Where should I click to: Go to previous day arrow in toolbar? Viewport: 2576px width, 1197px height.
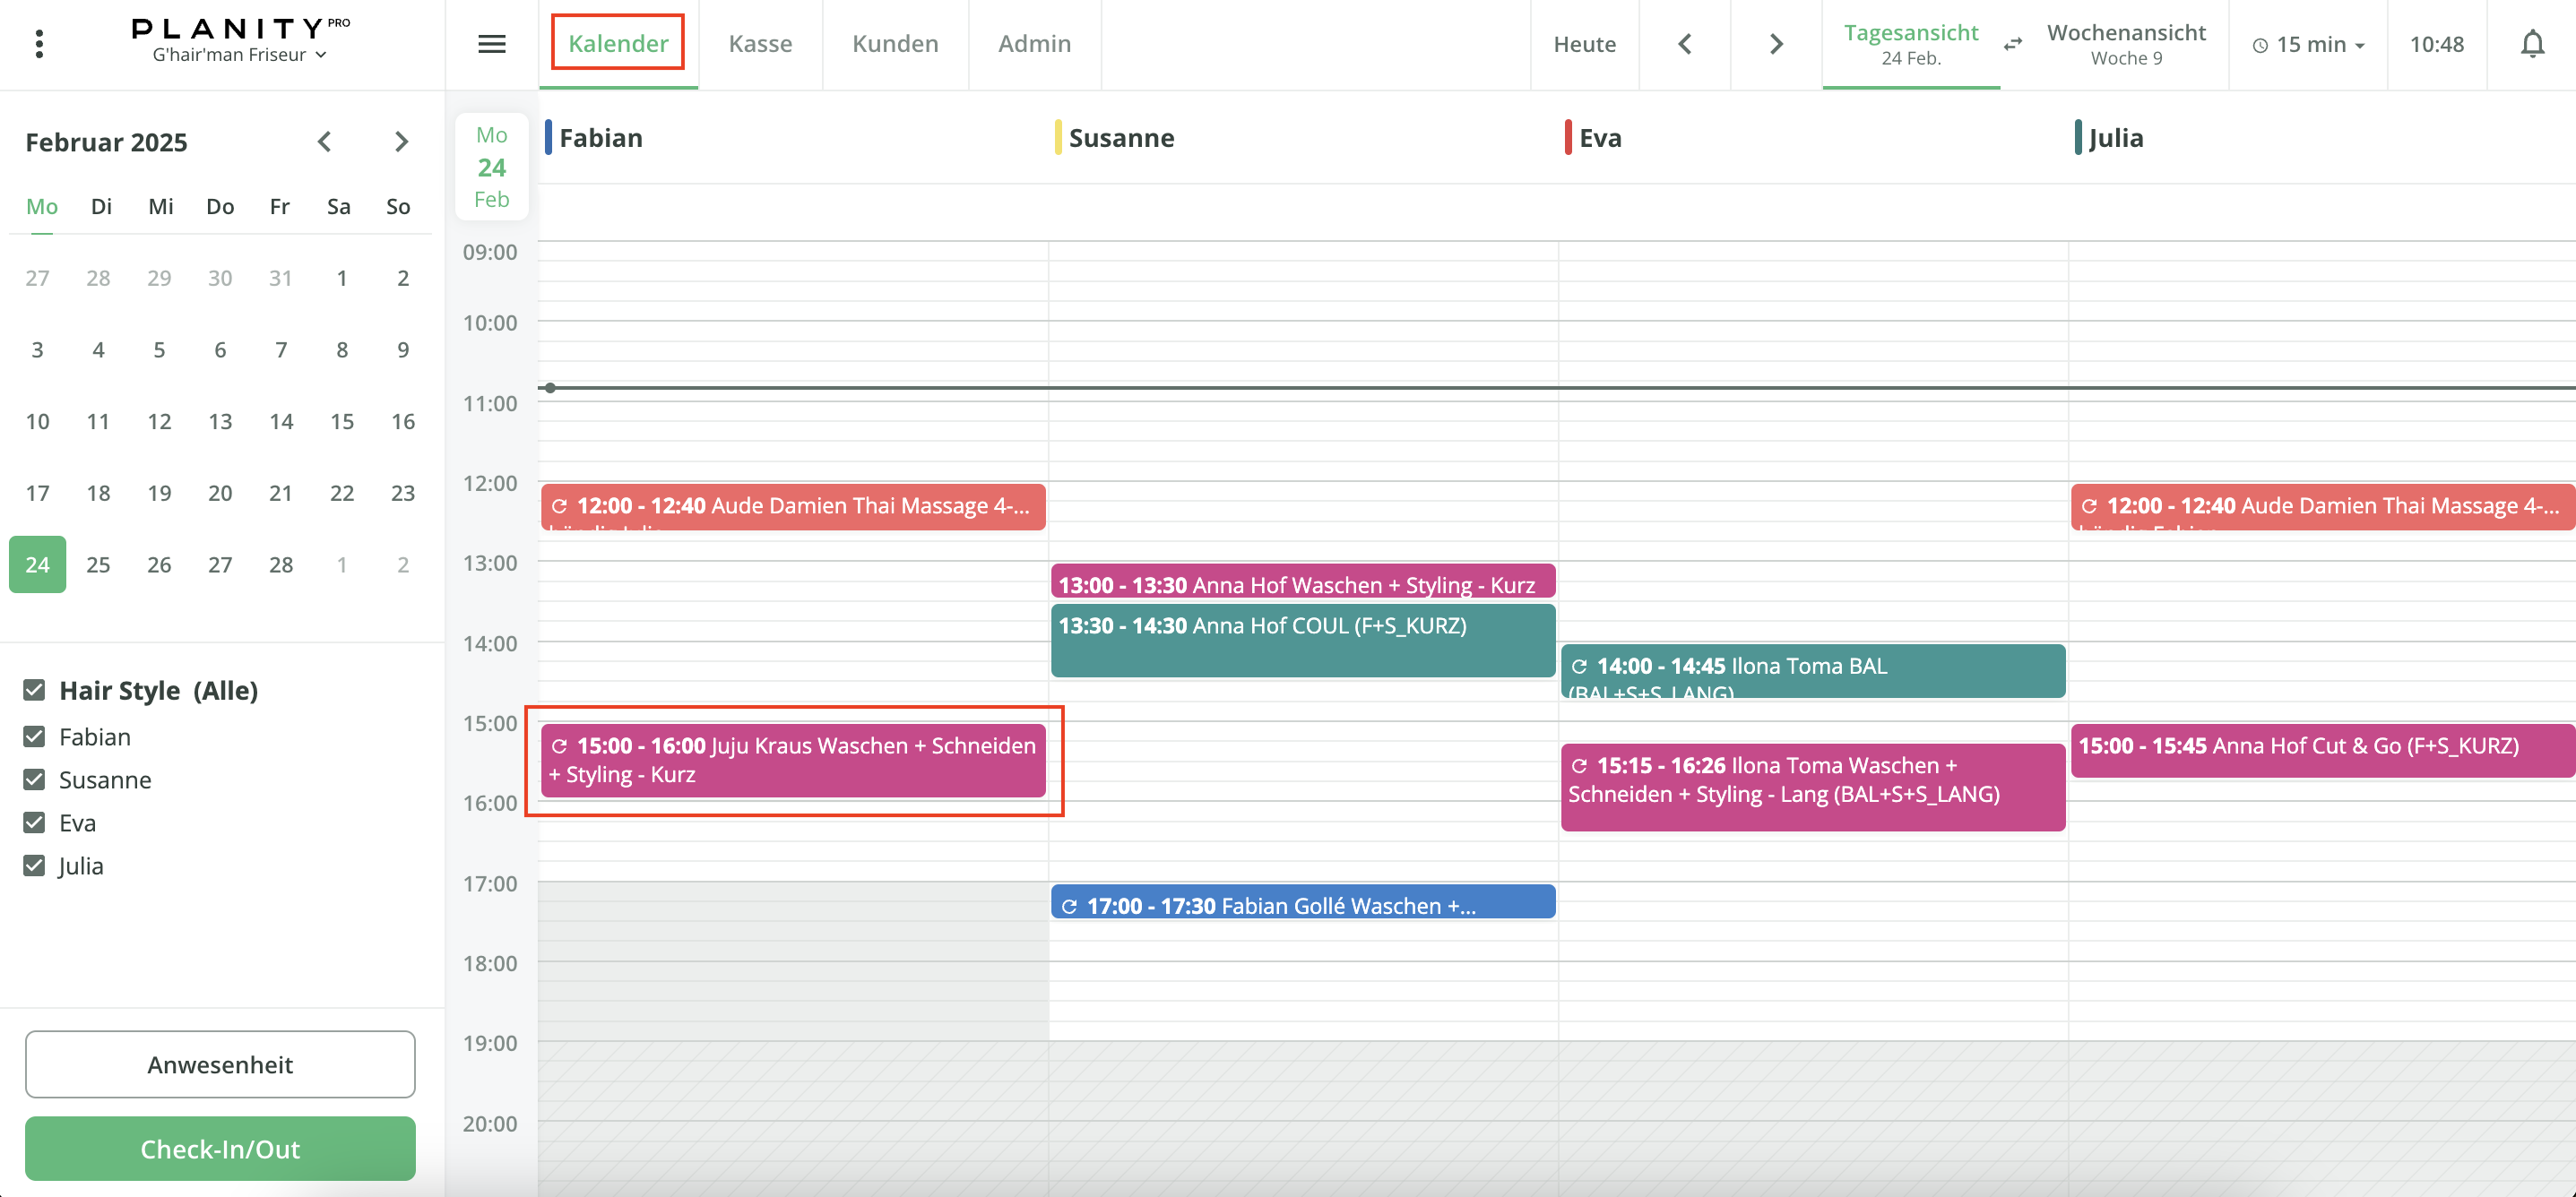point(1685,44)
